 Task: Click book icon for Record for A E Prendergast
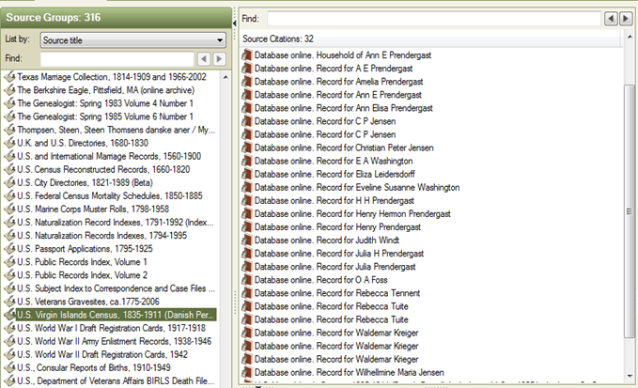tap(246, 69)
